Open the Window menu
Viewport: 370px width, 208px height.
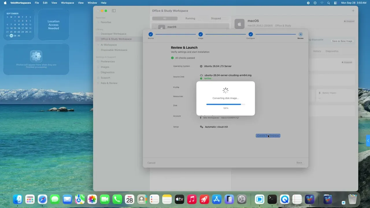[x=92, y=3]
